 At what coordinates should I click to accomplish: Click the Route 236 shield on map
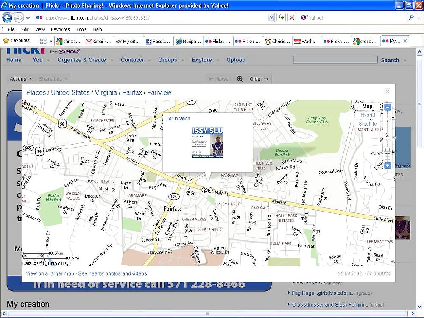pyautogui.click(x=207, y=190)
